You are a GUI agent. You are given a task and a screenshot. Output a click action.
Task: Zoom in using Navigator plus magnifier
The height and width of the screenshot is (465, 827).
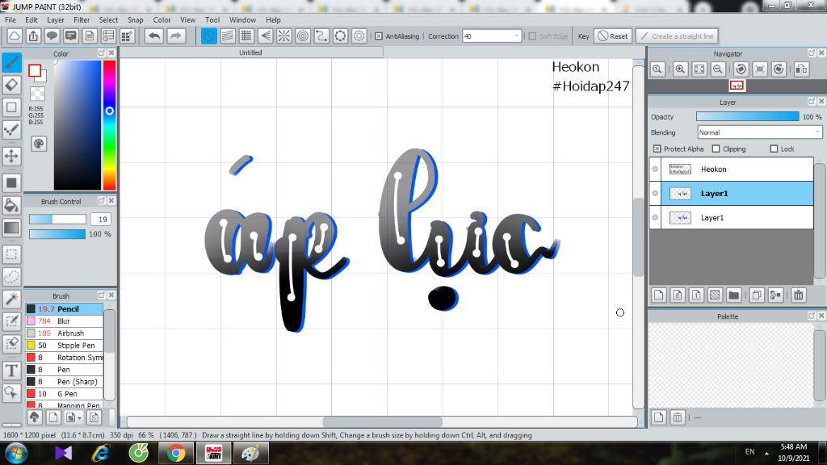[680, 69]
